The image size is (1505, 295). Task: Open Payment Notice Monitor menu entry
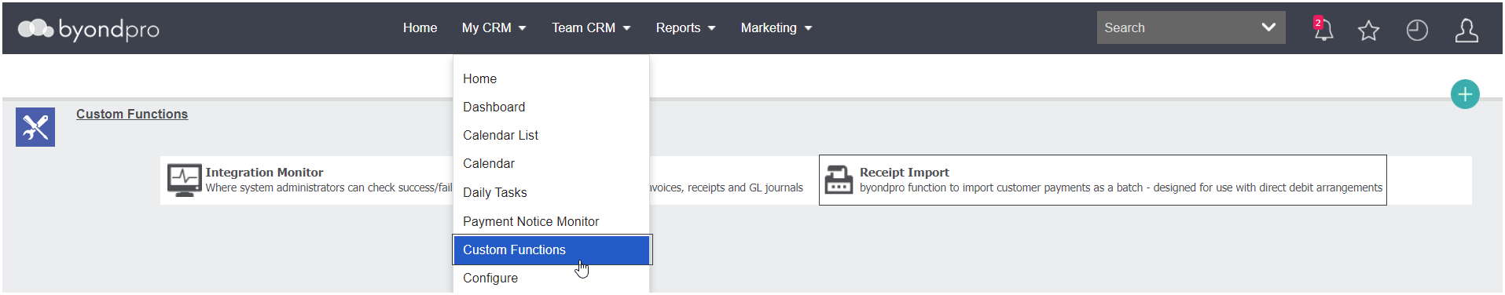pos(551,221)
